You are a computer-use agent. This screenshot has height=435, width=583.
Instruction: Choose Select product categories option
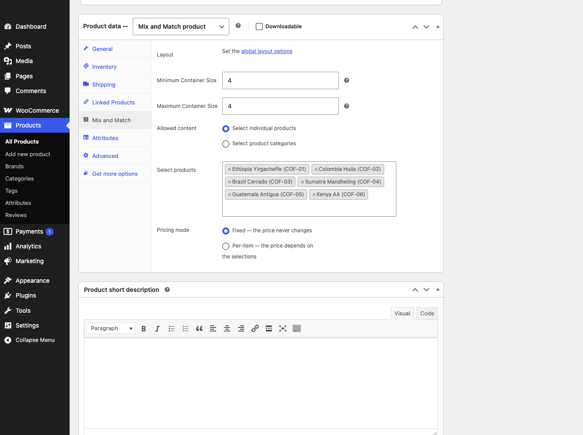click(x=226, y=144)
